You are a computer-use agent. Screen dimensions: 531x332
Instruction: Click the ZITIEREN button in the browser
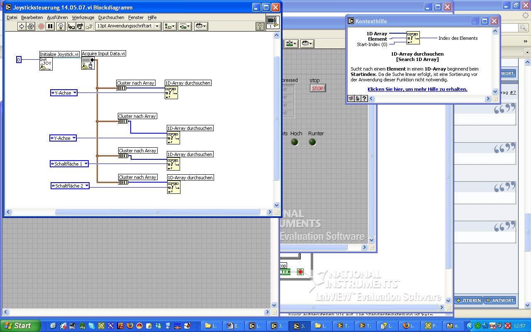[468, 300]
